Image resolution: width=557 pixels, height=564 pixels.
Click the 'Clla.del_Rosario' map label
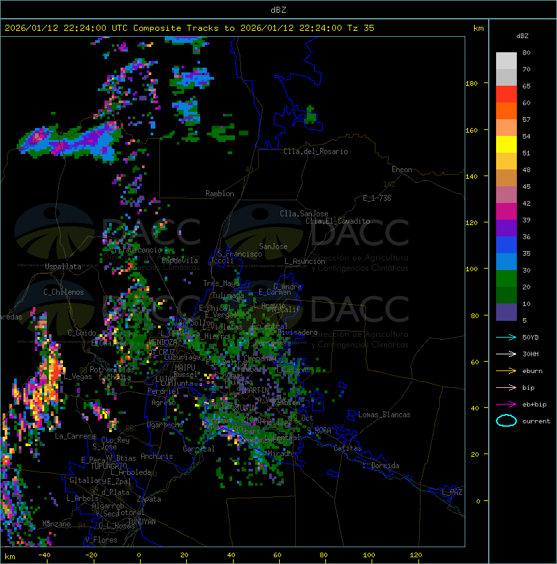point(315,151)
